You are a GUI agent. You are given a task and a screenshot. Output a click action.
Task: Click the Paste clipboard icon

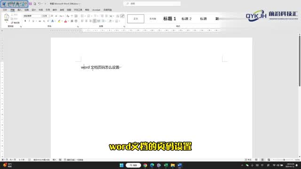(x=7, y=16)
